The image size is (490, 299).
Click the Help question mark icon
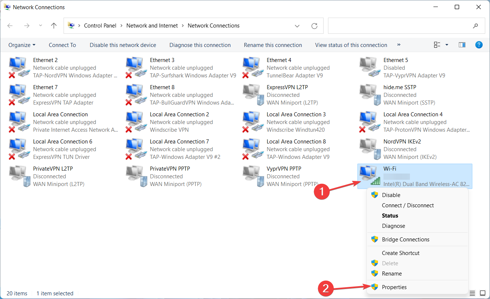point(479,45)
